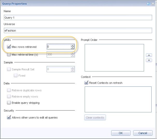This screenshot has height=139, width=157.
Task: Click inside the Prompt Order list box
Action: [x=114, y=57]
